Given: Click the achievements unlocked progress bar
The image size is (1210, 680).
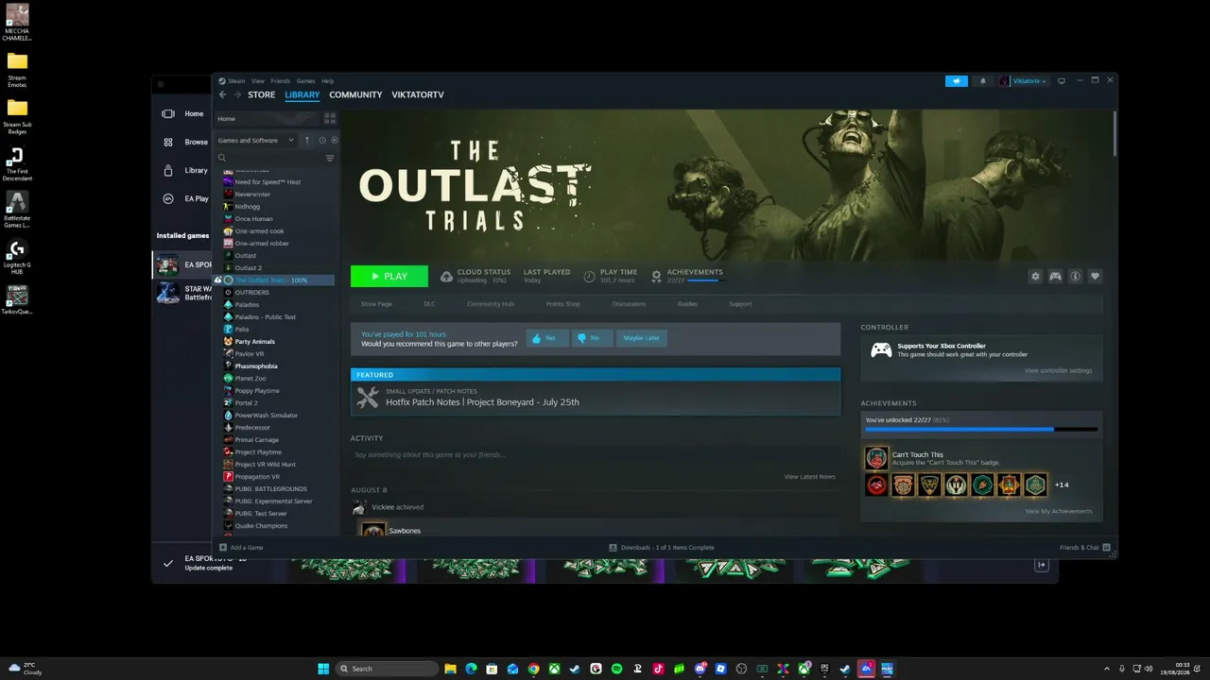Looking at the screenshot, I should (981, 430).
